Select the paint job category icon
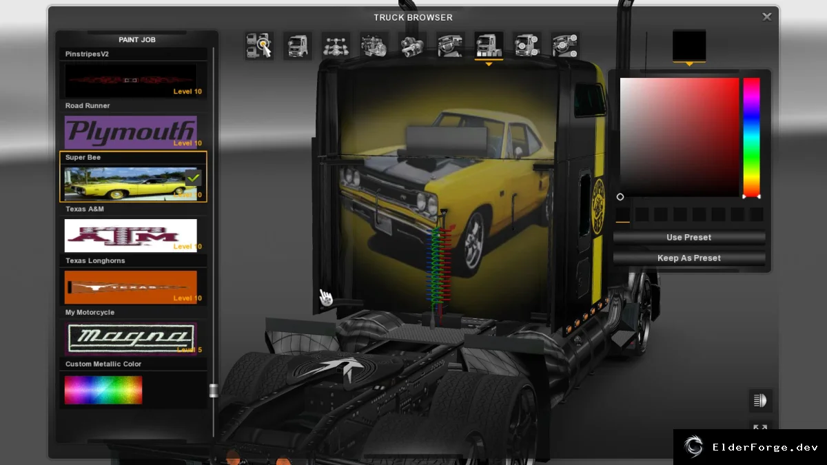Image resolution: width=827 pixels, height=465 pixels. (489, 46)
